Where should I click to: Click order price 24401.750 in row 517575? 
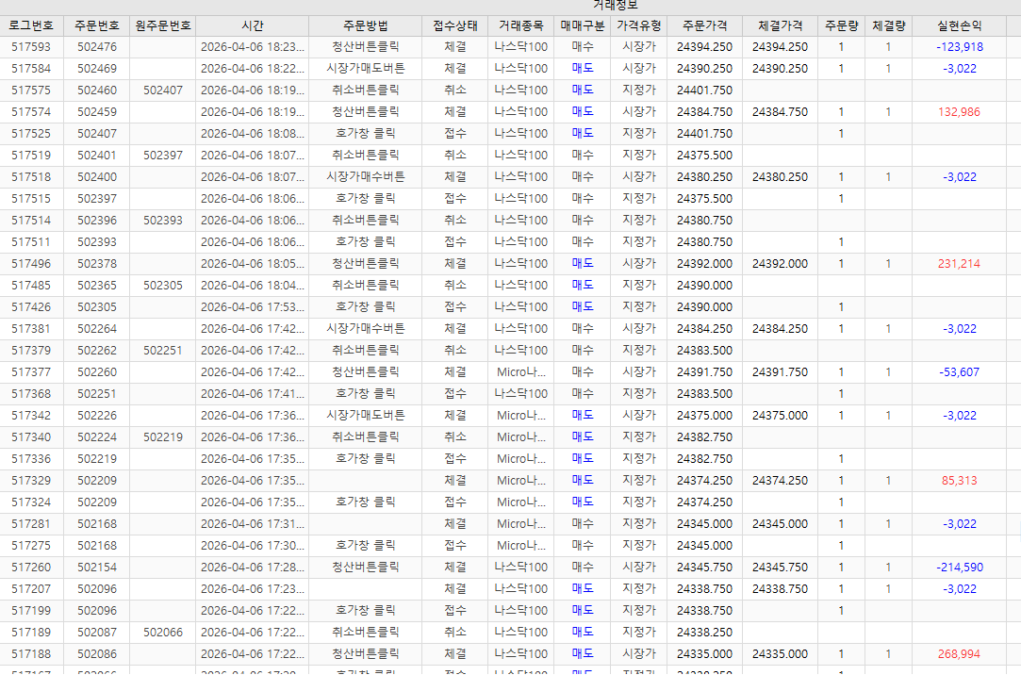point(704,90)
